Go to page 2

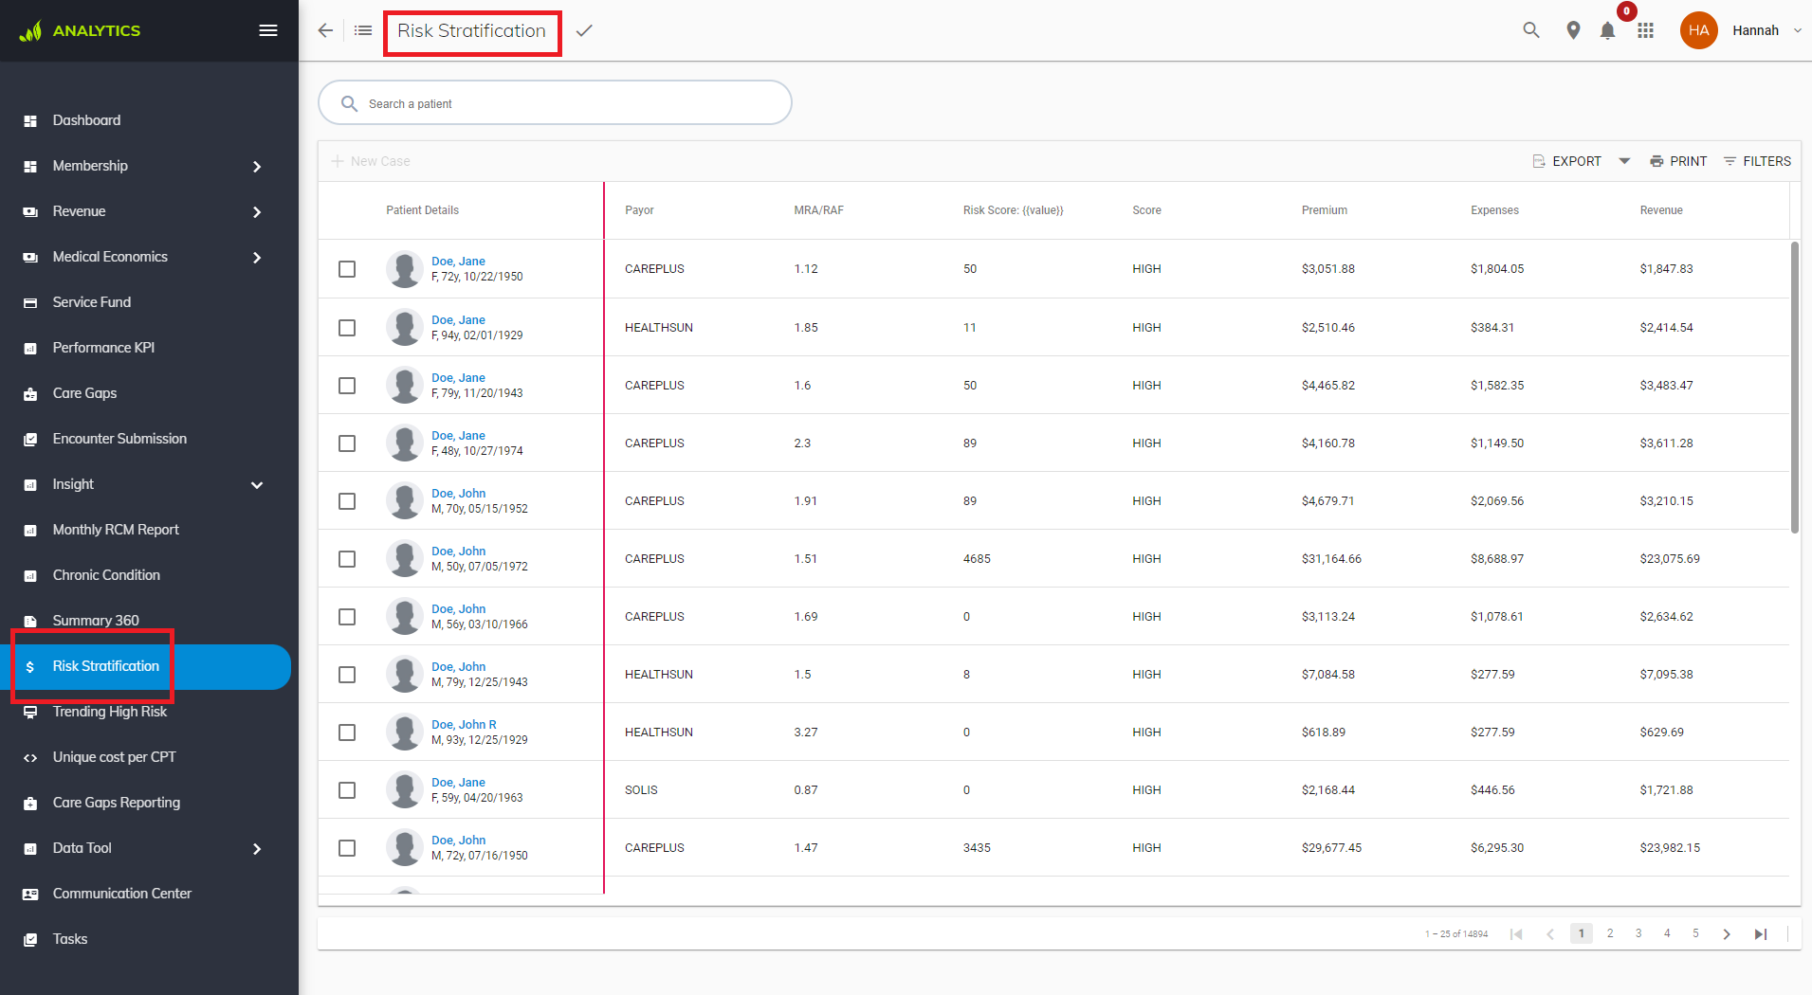click(x=1610, y=933)
